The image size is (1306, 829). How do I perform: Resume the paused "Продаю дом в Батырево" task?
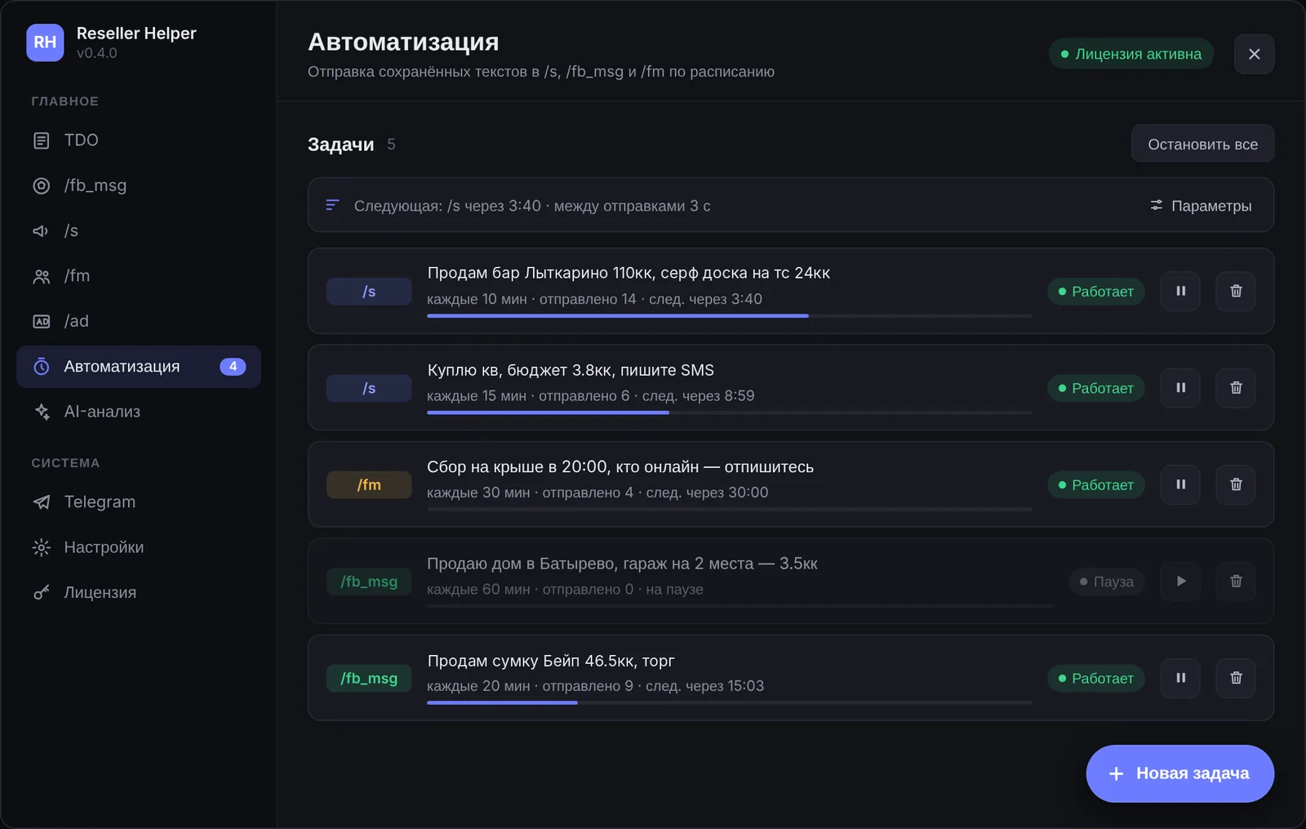click(x=1180, y=582)
